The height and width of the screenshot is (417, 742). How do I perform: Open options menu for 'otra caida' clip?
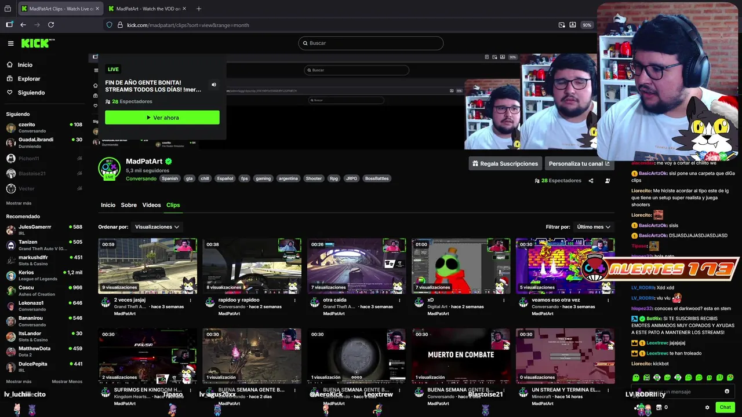coord(399,300)
